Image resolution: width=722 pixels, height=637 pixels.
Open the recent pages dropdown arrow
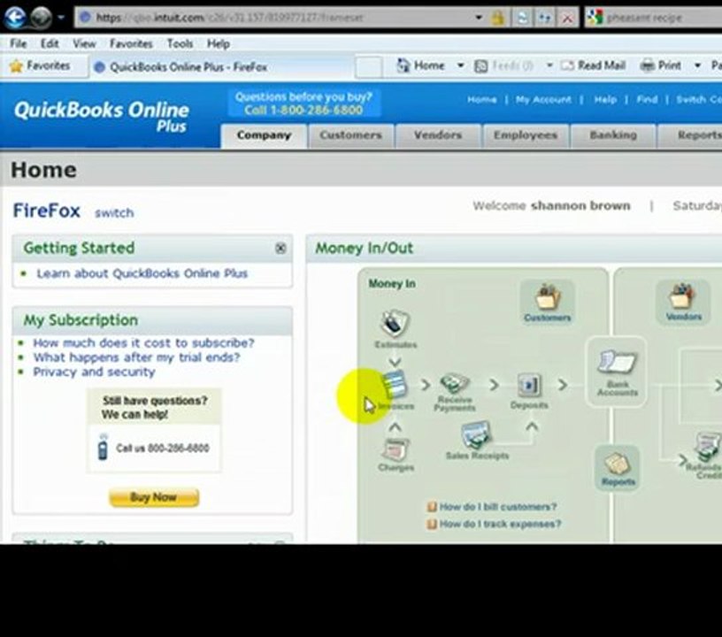61,18
